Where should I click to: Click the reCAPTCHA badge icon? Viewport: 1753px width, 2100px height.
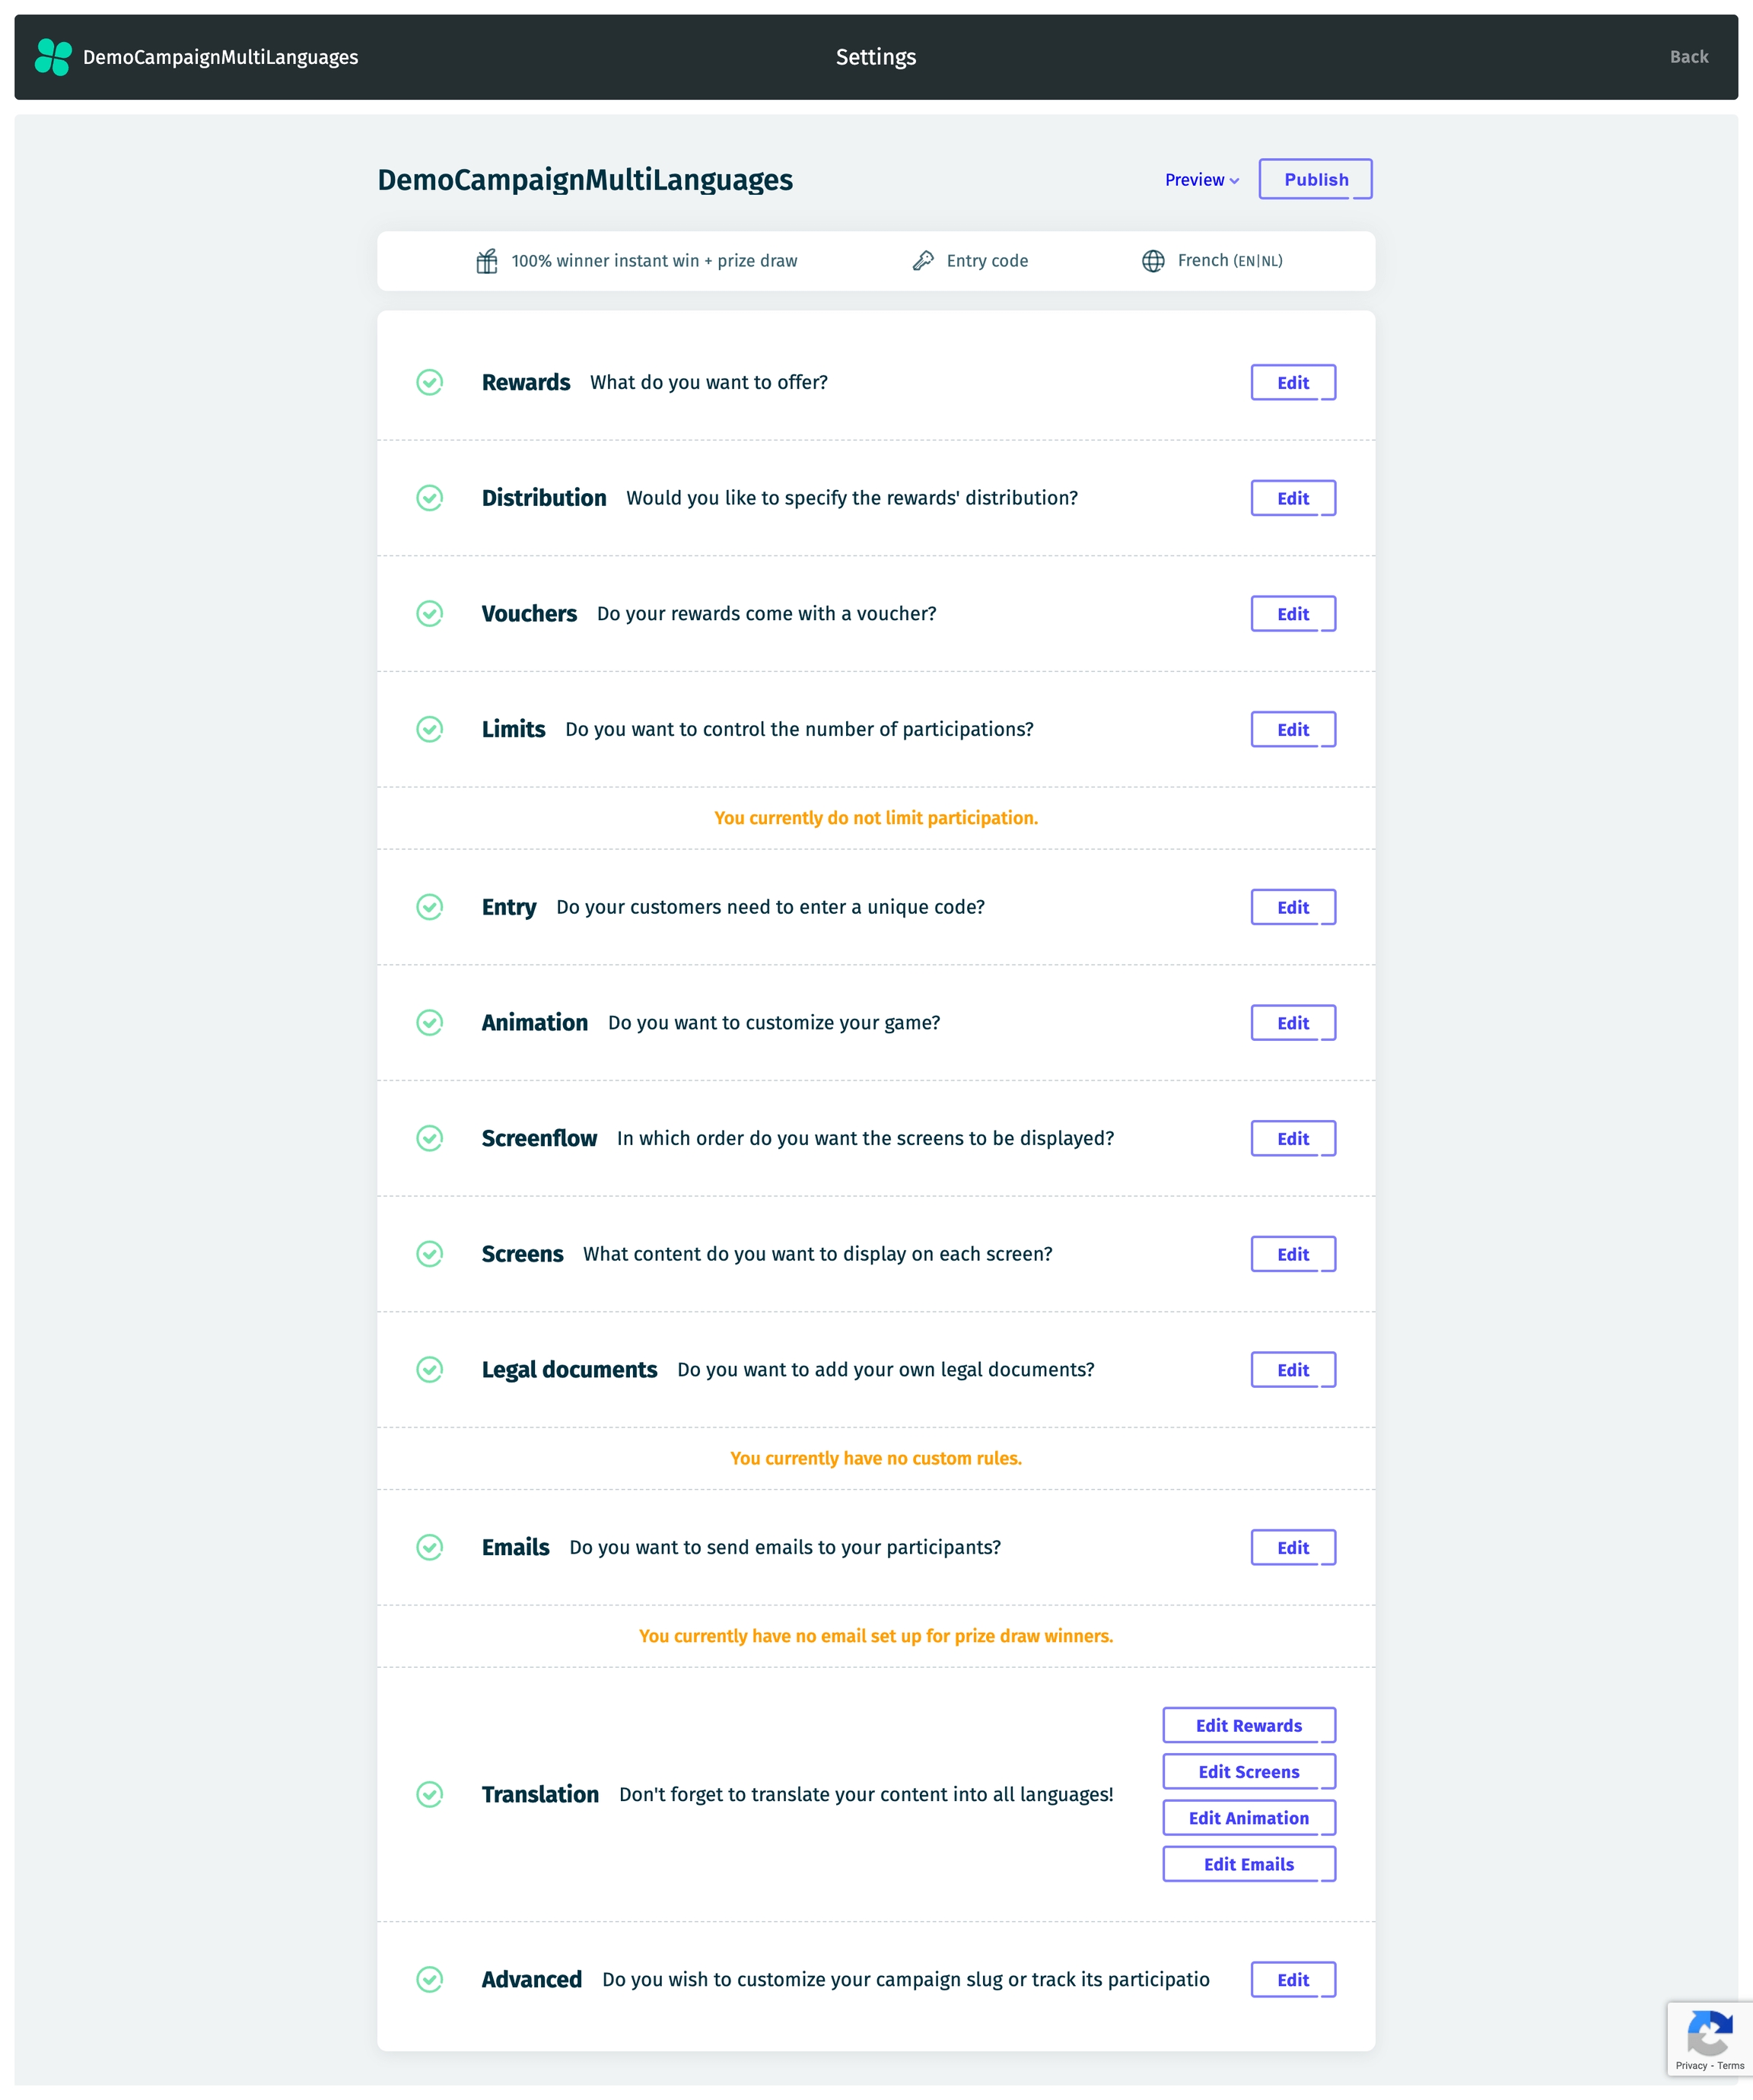1709,2033
